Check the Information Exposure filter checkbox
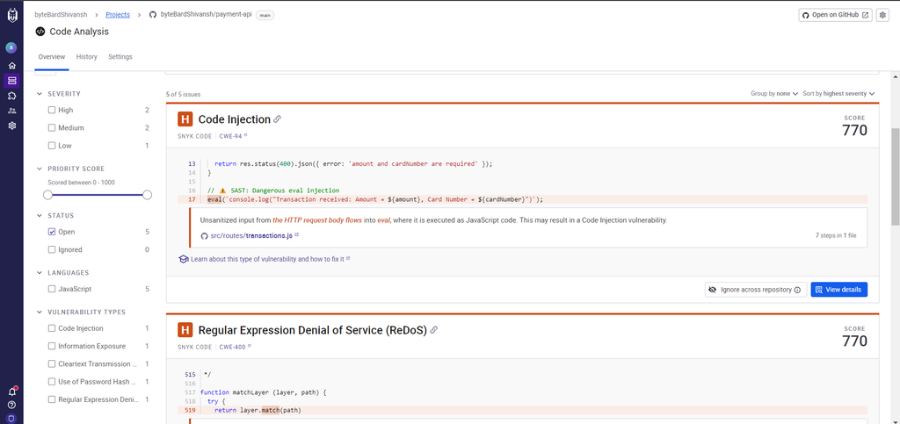Image resolution: width=900 pixels, height=424 pixels. coord(52,347)
